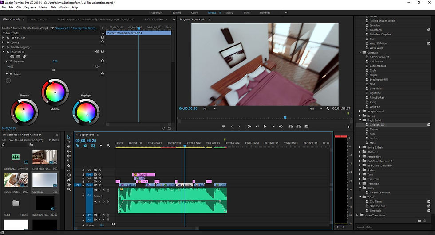This screenshot has height=235, width=435.
Task: Toggle visibility of track V4
Action: tap(99, 175)
